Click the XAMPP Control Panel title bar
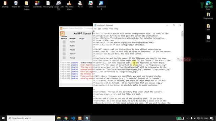Screen dimensions: 216x121 76,28
